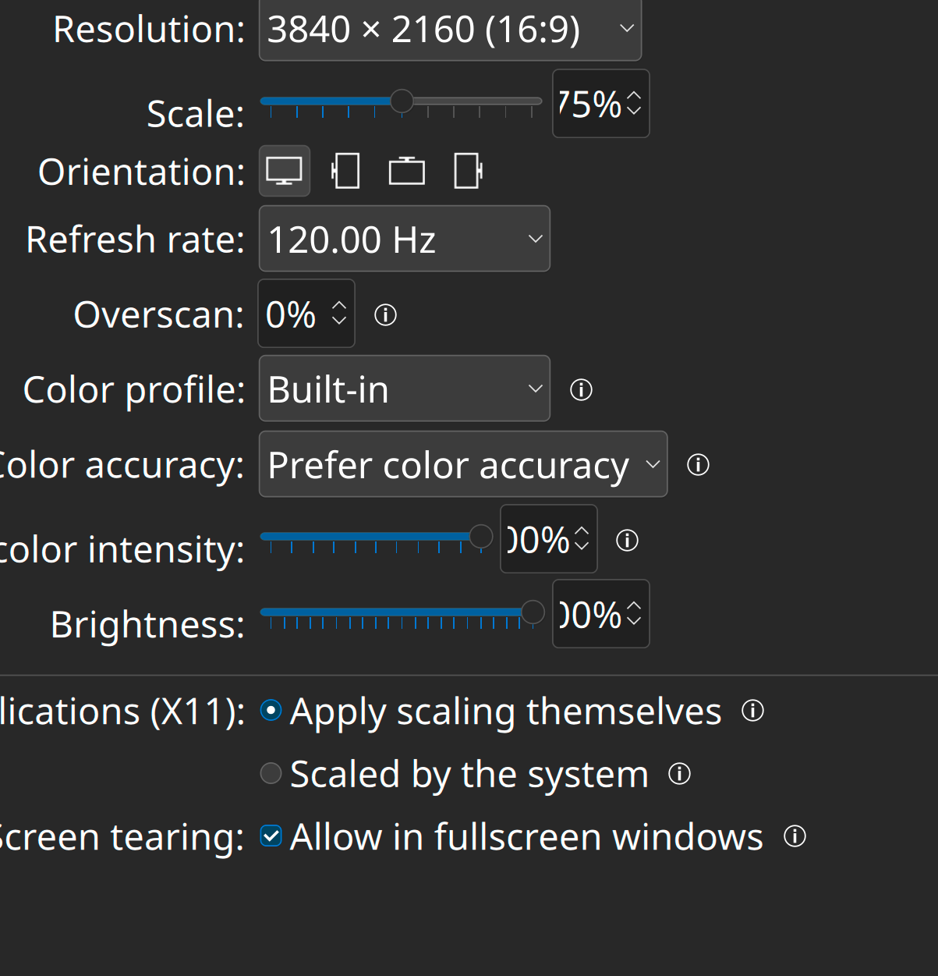Viewport: 938px width, 976px height.
Task: Select the Scaled by the system radio option
Action: pyautogui.click(x=271, y=773)
